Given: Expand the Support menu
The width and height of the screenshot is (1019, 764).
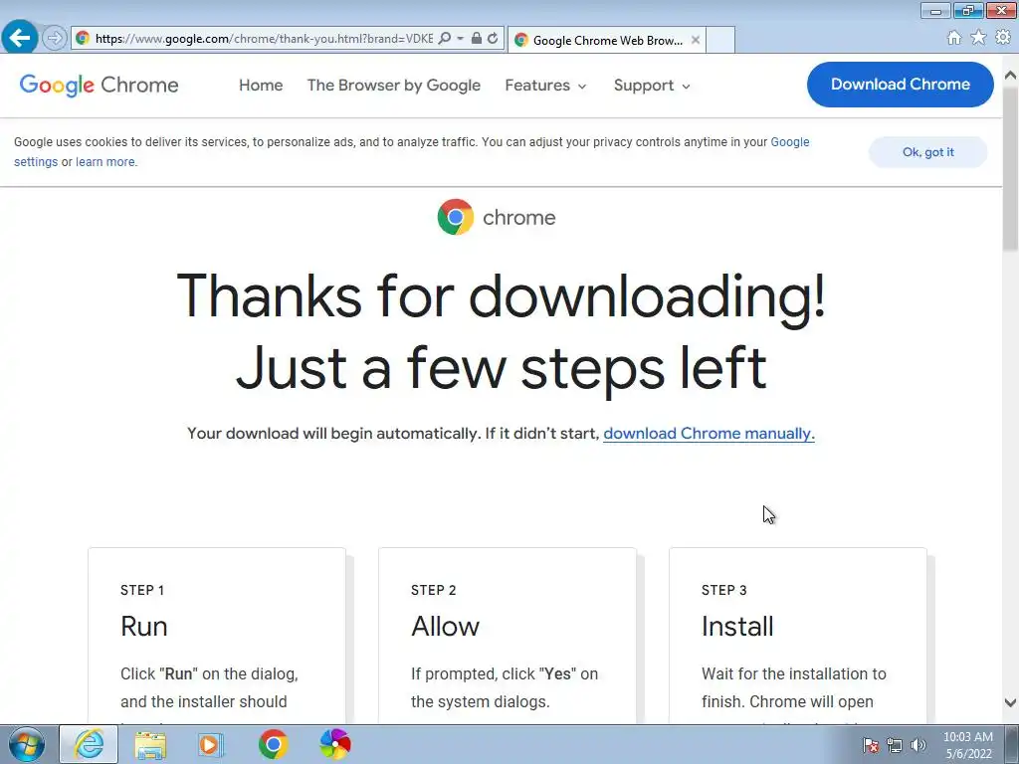Looking at the screenshot, I should pos(652,86).
